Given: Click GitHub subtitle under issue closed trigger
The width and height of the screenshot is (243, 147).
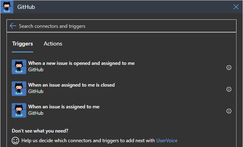Looking at the screenshot, I should (36, 91).
